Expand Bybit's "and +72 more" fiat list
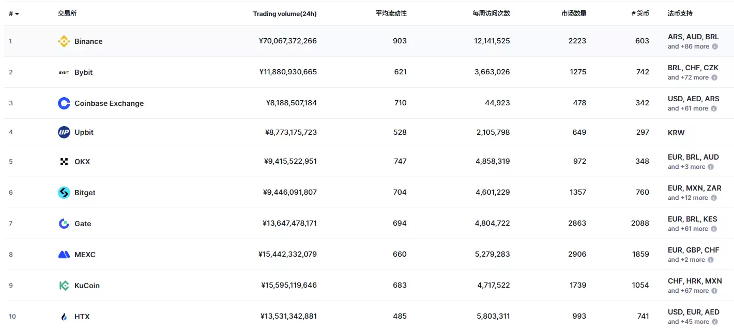The width and height of the screenshot is (734, 330). pyautogui.click(x=688, y=77)
